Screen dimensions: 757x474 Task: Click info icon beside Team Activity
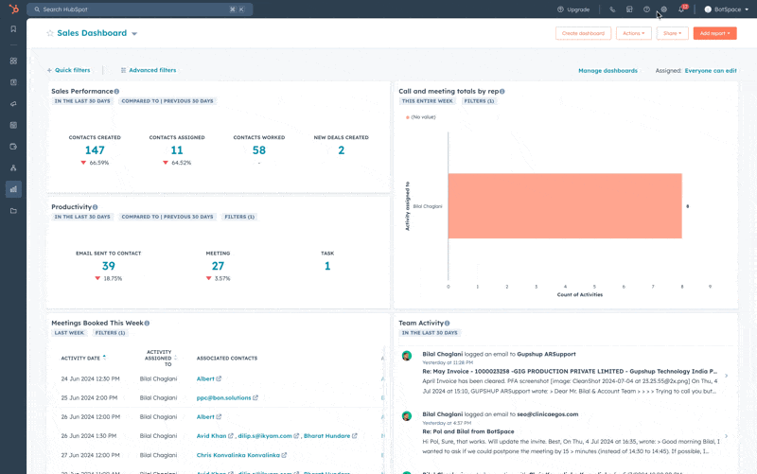point(447,324)
